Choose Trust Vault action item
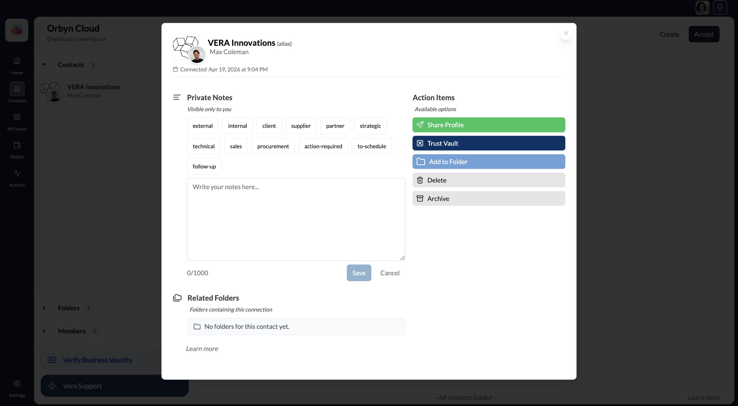 click(488, 143)
